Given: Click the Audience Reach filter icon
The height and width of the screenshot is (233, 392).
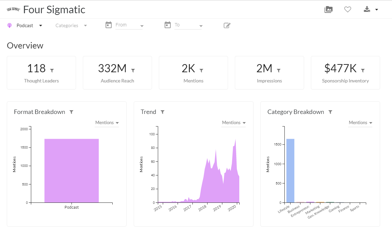Looking at the screenshot, I should [x=133, y=71].
